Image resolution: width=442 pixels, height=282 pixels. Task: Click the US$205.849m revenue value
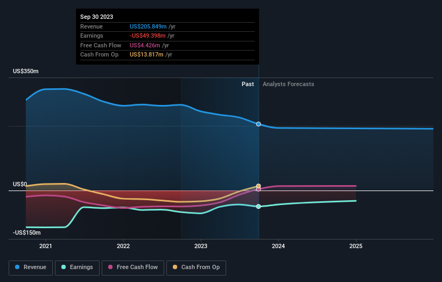148,26
